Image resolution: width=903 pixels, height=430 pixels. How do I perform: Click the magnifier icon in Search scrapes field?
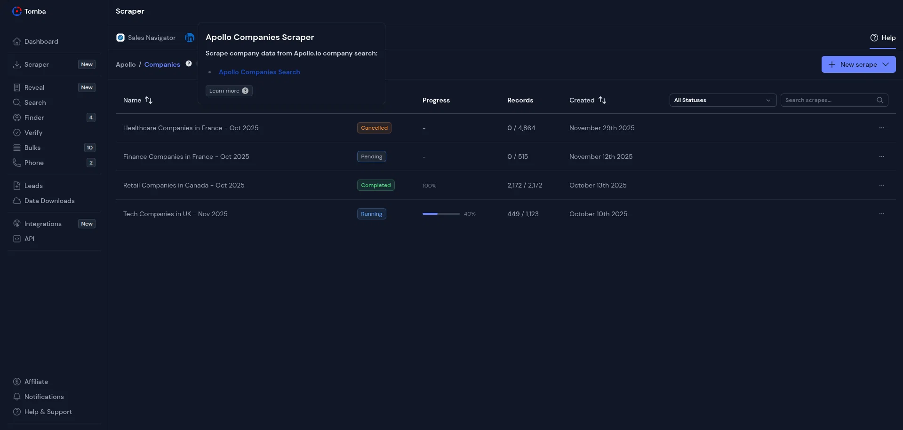(x=880, y=100)
